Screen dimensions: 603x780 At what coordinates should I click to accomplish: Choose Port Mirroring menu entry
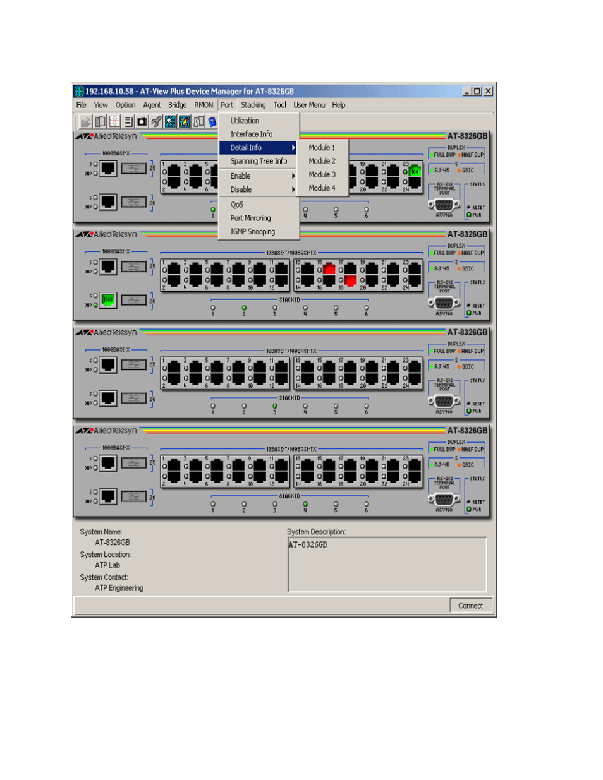259,218
